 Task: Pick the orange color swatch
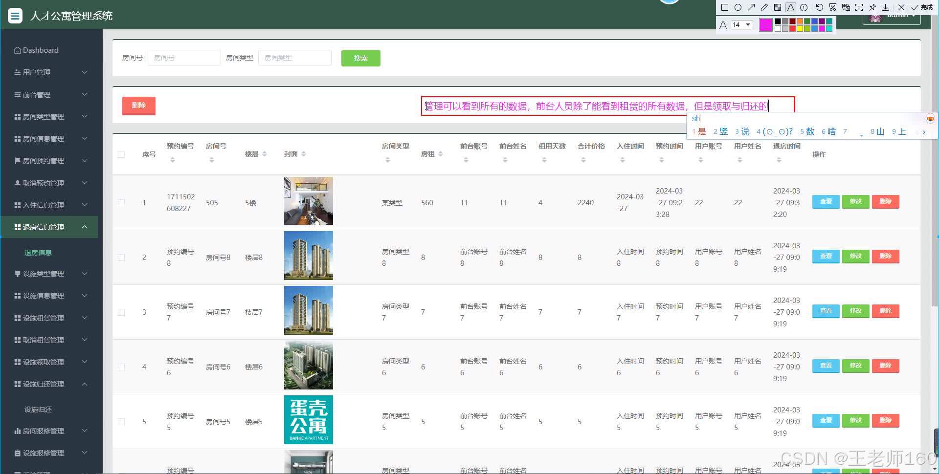tap(800, 22)
